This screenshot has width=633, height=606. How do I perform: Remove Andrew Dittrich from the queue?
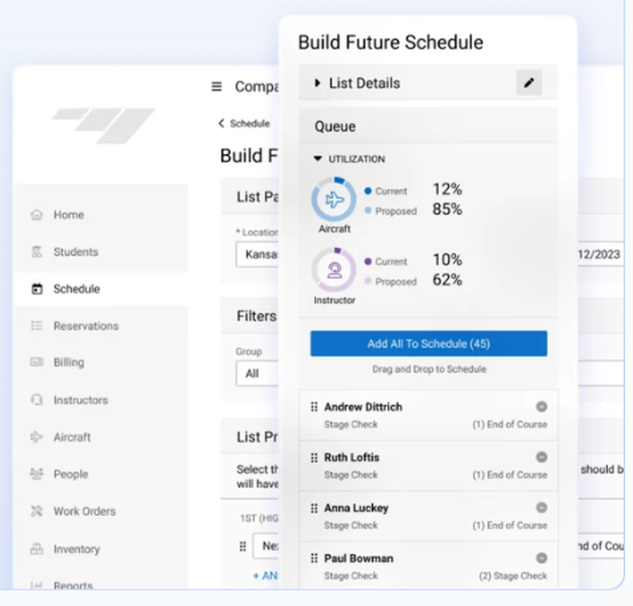click(541, 407)
